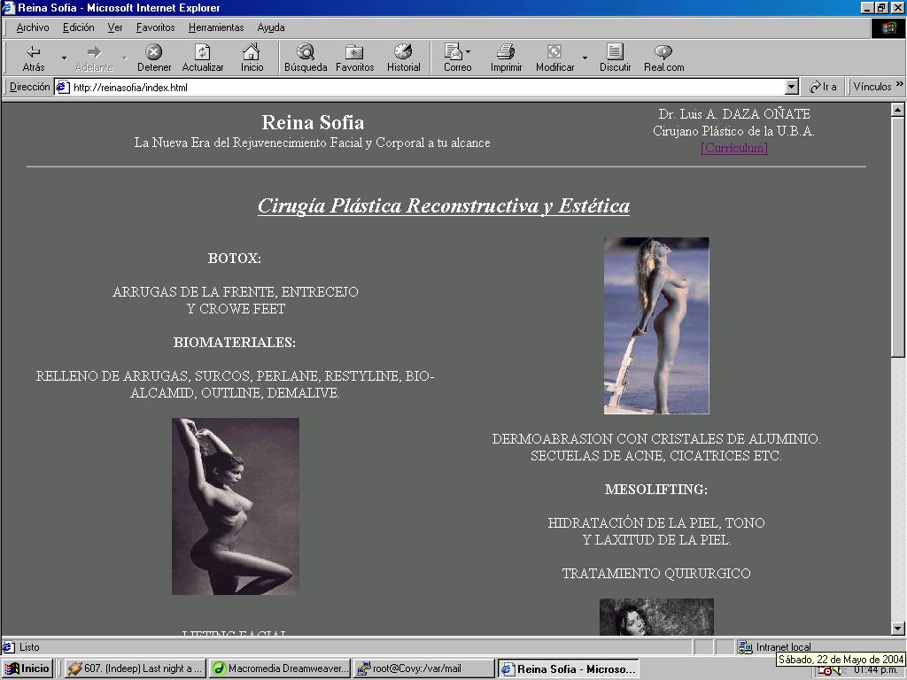Click the scrollbar down arrow
Viewport: 907px width, 680px height.
point(898,629)
